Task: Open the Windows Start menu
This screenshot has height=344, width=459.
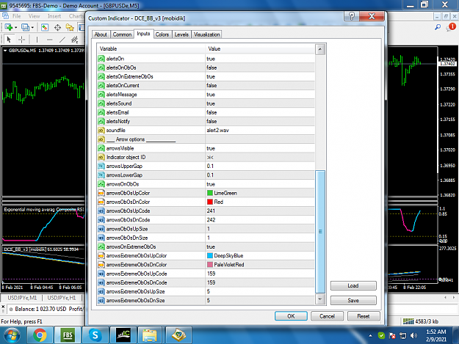Action: coord(12,335)
